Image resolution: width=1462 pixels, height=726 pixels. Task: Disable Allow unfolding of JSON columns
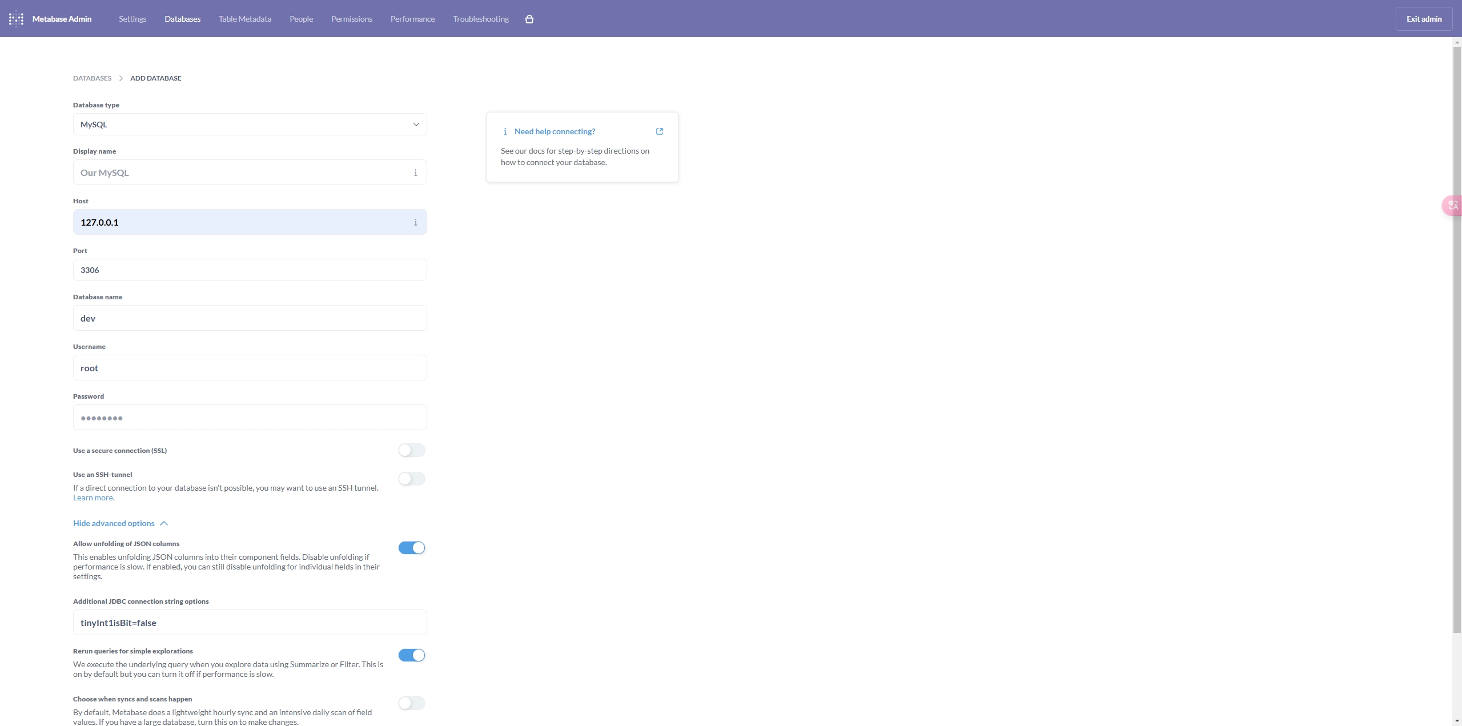[411, 547]
